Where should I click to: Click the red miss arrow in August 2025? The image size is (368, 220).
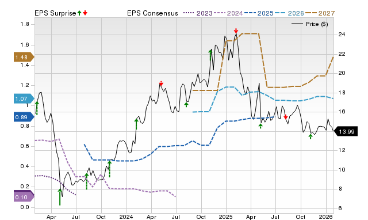[285, 117]
